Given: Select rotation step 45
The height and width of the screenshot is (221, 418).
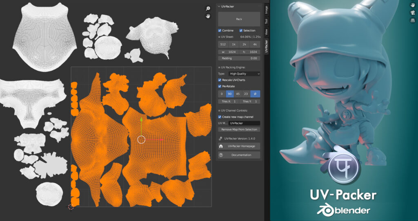Looking at the screenshot, I should (x=238, y=94).
